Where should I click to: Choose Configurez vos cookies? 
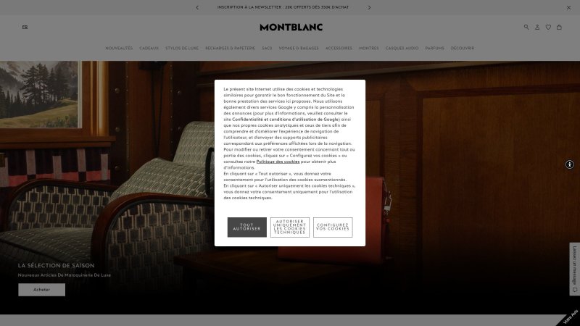click(x=333, y=227)
